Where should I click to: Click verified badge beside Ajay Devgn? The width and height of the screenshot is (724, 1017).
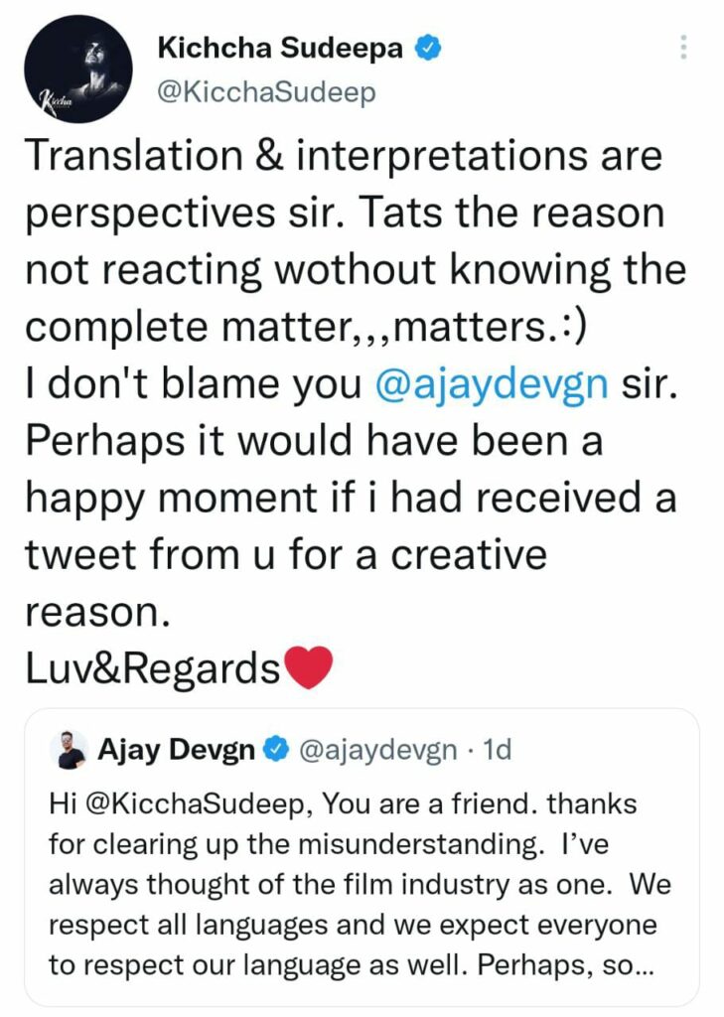coord(276,750)
